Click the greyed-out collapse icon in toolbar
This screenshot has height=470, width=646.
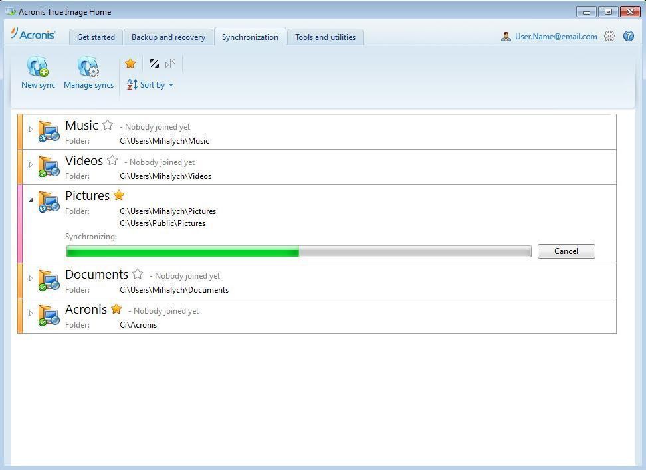pos(171,63)
